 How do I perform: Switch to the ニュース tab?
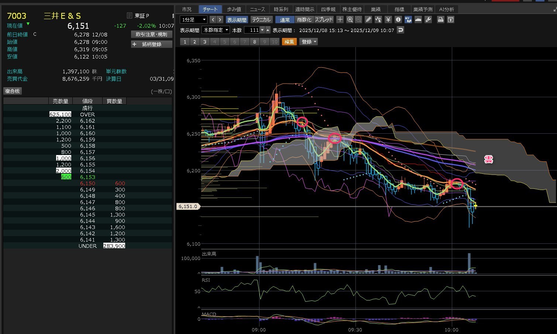pos(257,9)
